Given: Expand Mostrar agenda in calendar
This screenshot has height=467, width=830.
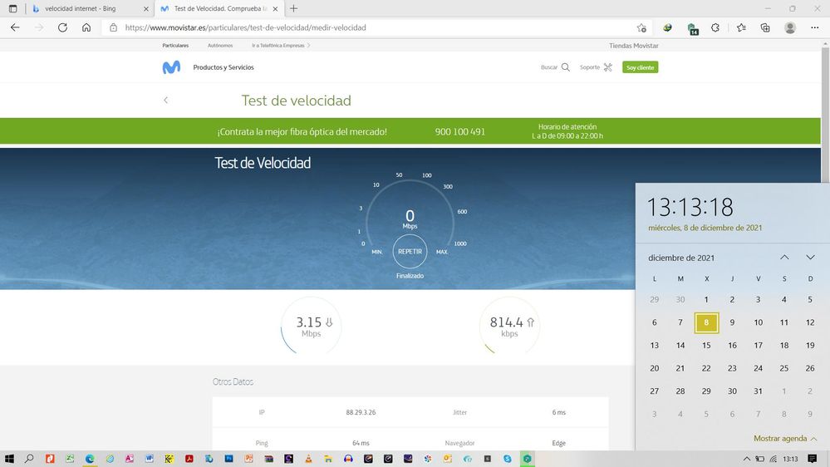Looking at the screenshot, I should click(x=785, y=439).
